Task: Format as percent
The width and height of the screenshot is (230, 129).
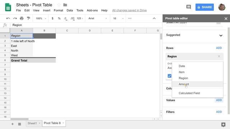Action: (x=59, y=18)
